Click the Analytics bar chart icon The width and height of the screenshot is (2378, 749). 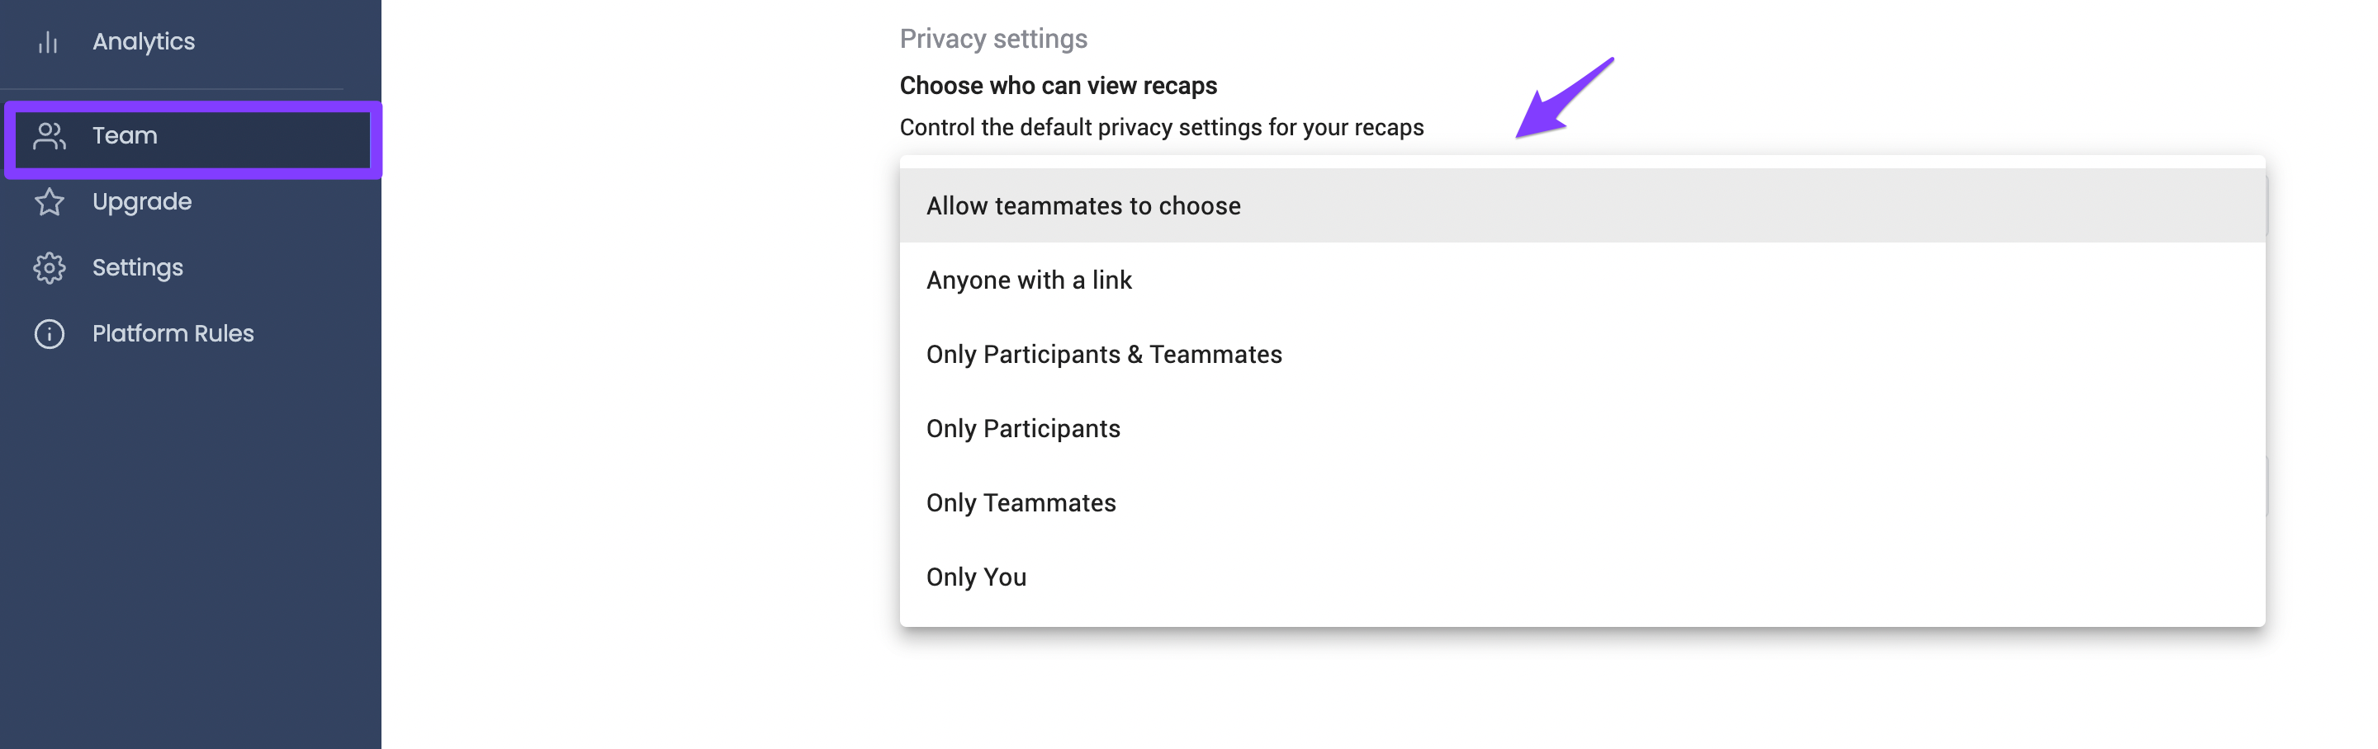tap(48, 42)
